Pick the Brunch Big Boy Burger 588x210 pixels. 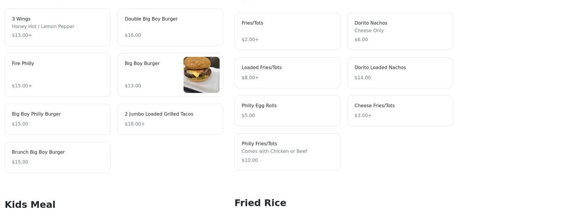(x=57, y=157)
